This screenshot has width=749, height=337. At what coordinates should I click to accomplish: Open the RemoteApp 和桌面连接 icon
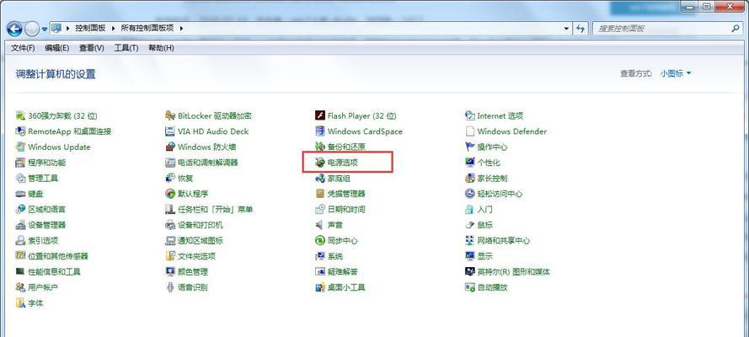[x=20, y=131]
